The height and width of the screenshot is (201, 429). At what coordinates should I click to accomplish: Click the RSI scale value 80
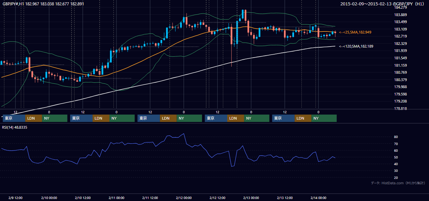pos(396,137)
